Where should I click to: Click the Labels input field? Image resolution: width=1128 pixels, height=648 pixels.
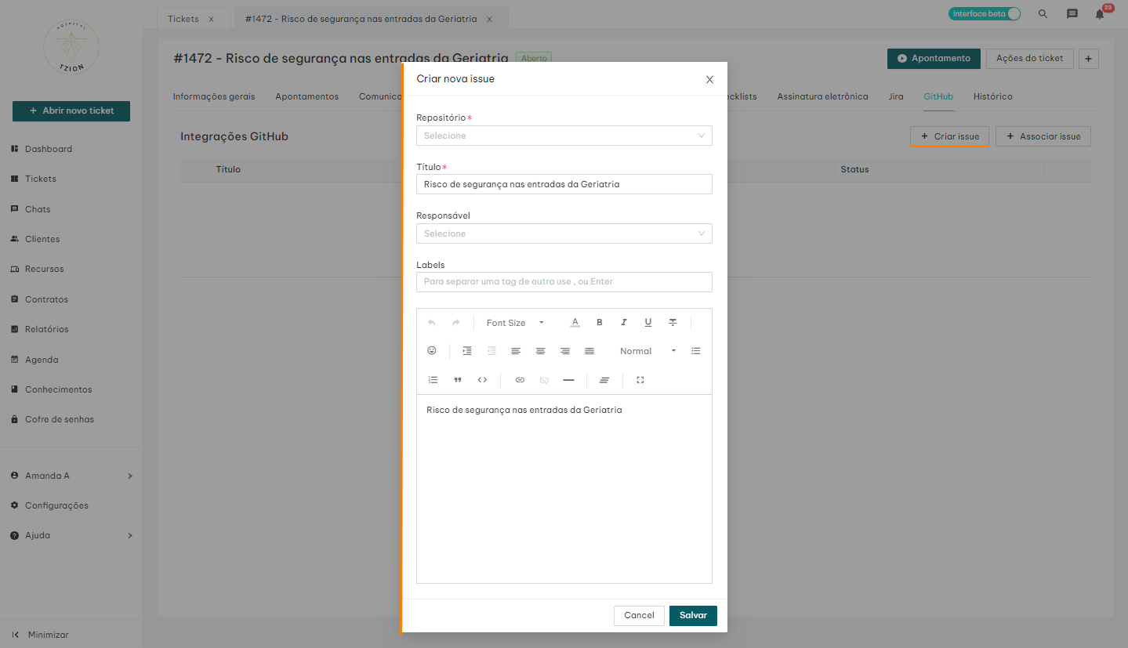coord(564,282)
